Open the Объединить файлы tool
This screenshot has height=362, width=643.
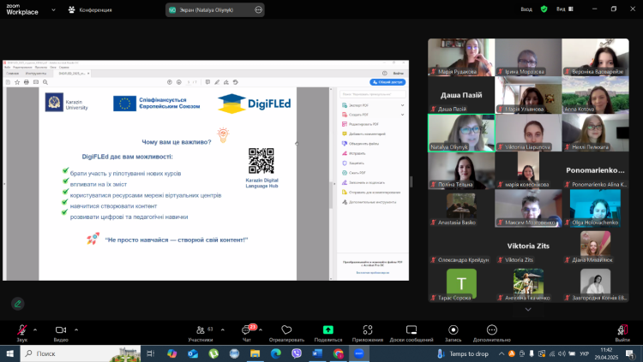pos(360,144)
